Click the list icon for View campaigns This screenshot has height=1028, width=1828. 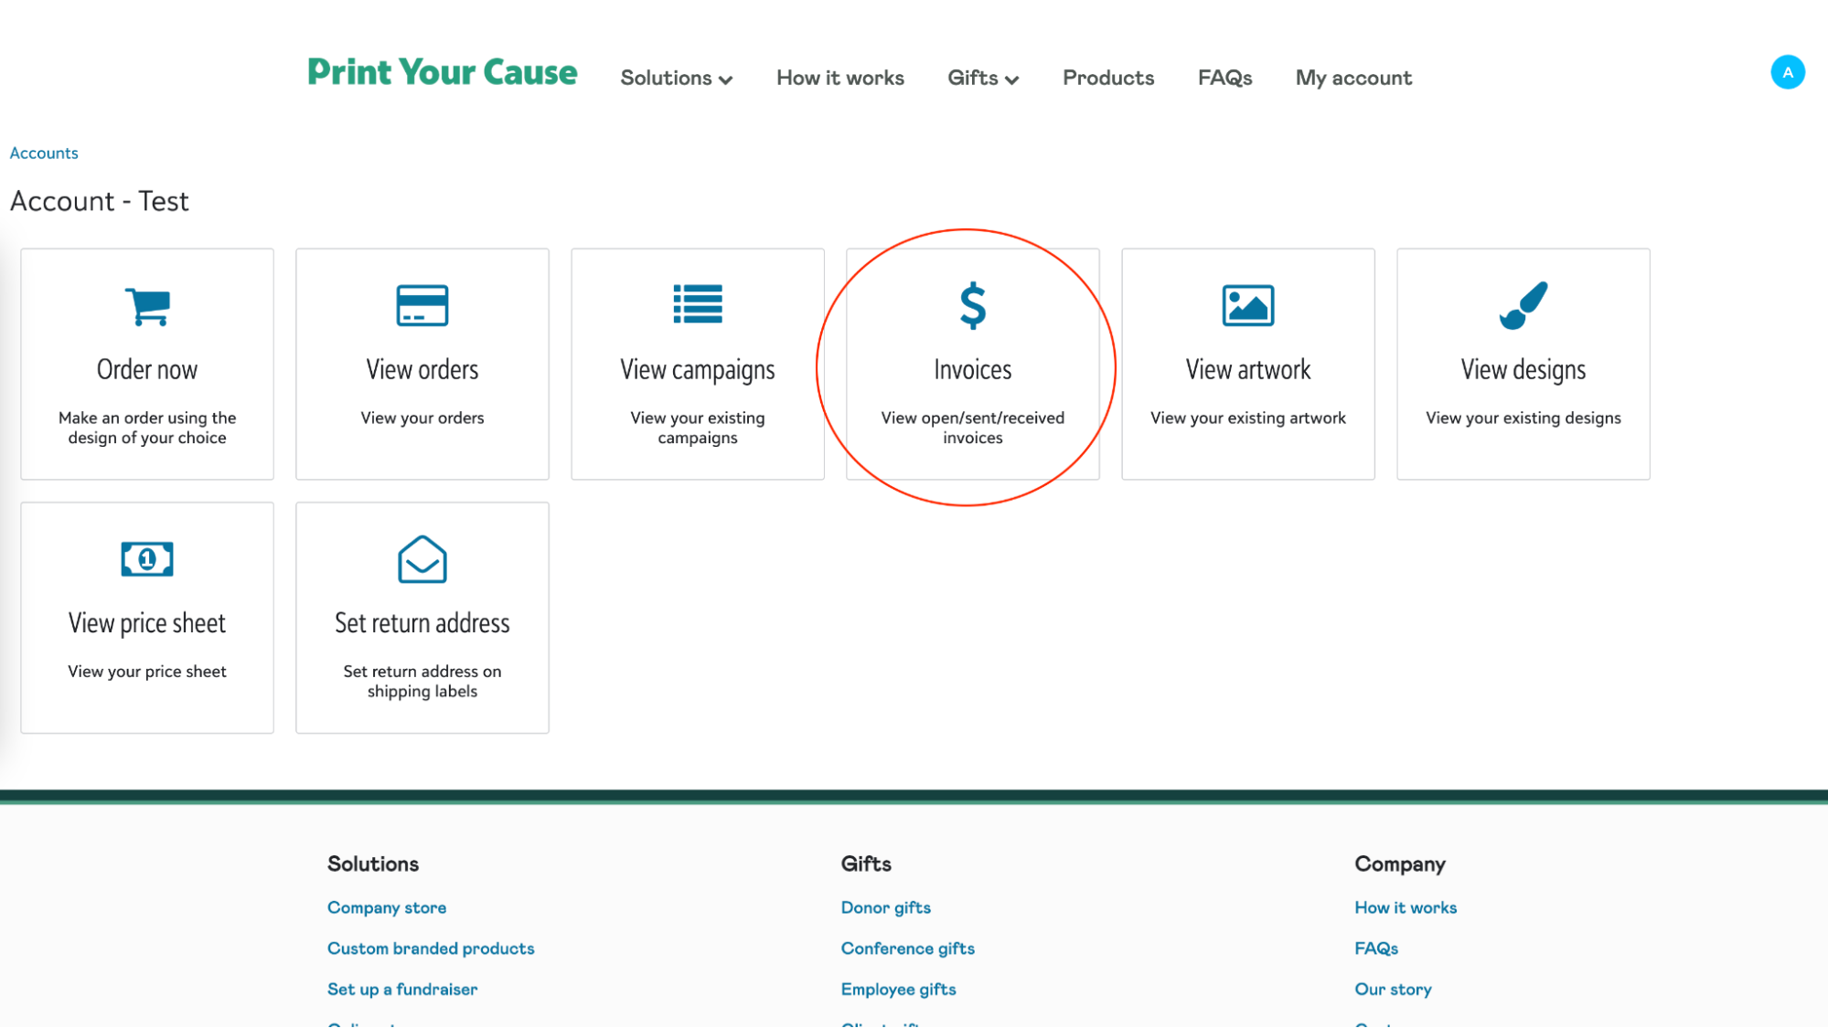698,304
